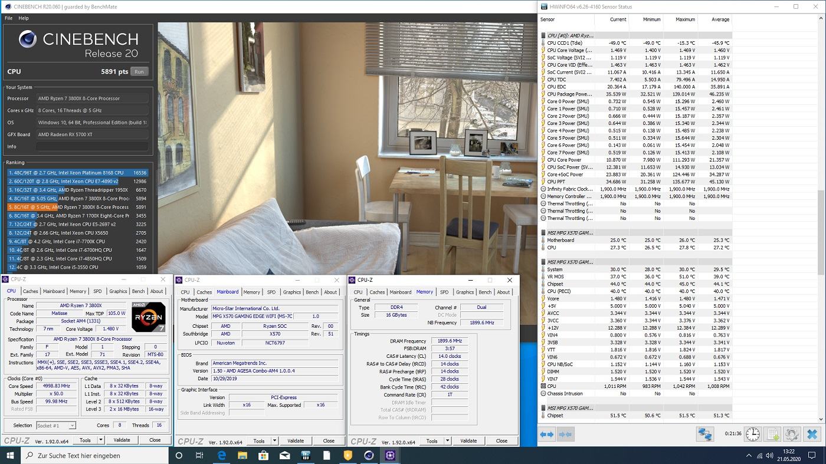Open the Cinebench File menu

click(x=9, y=18)
